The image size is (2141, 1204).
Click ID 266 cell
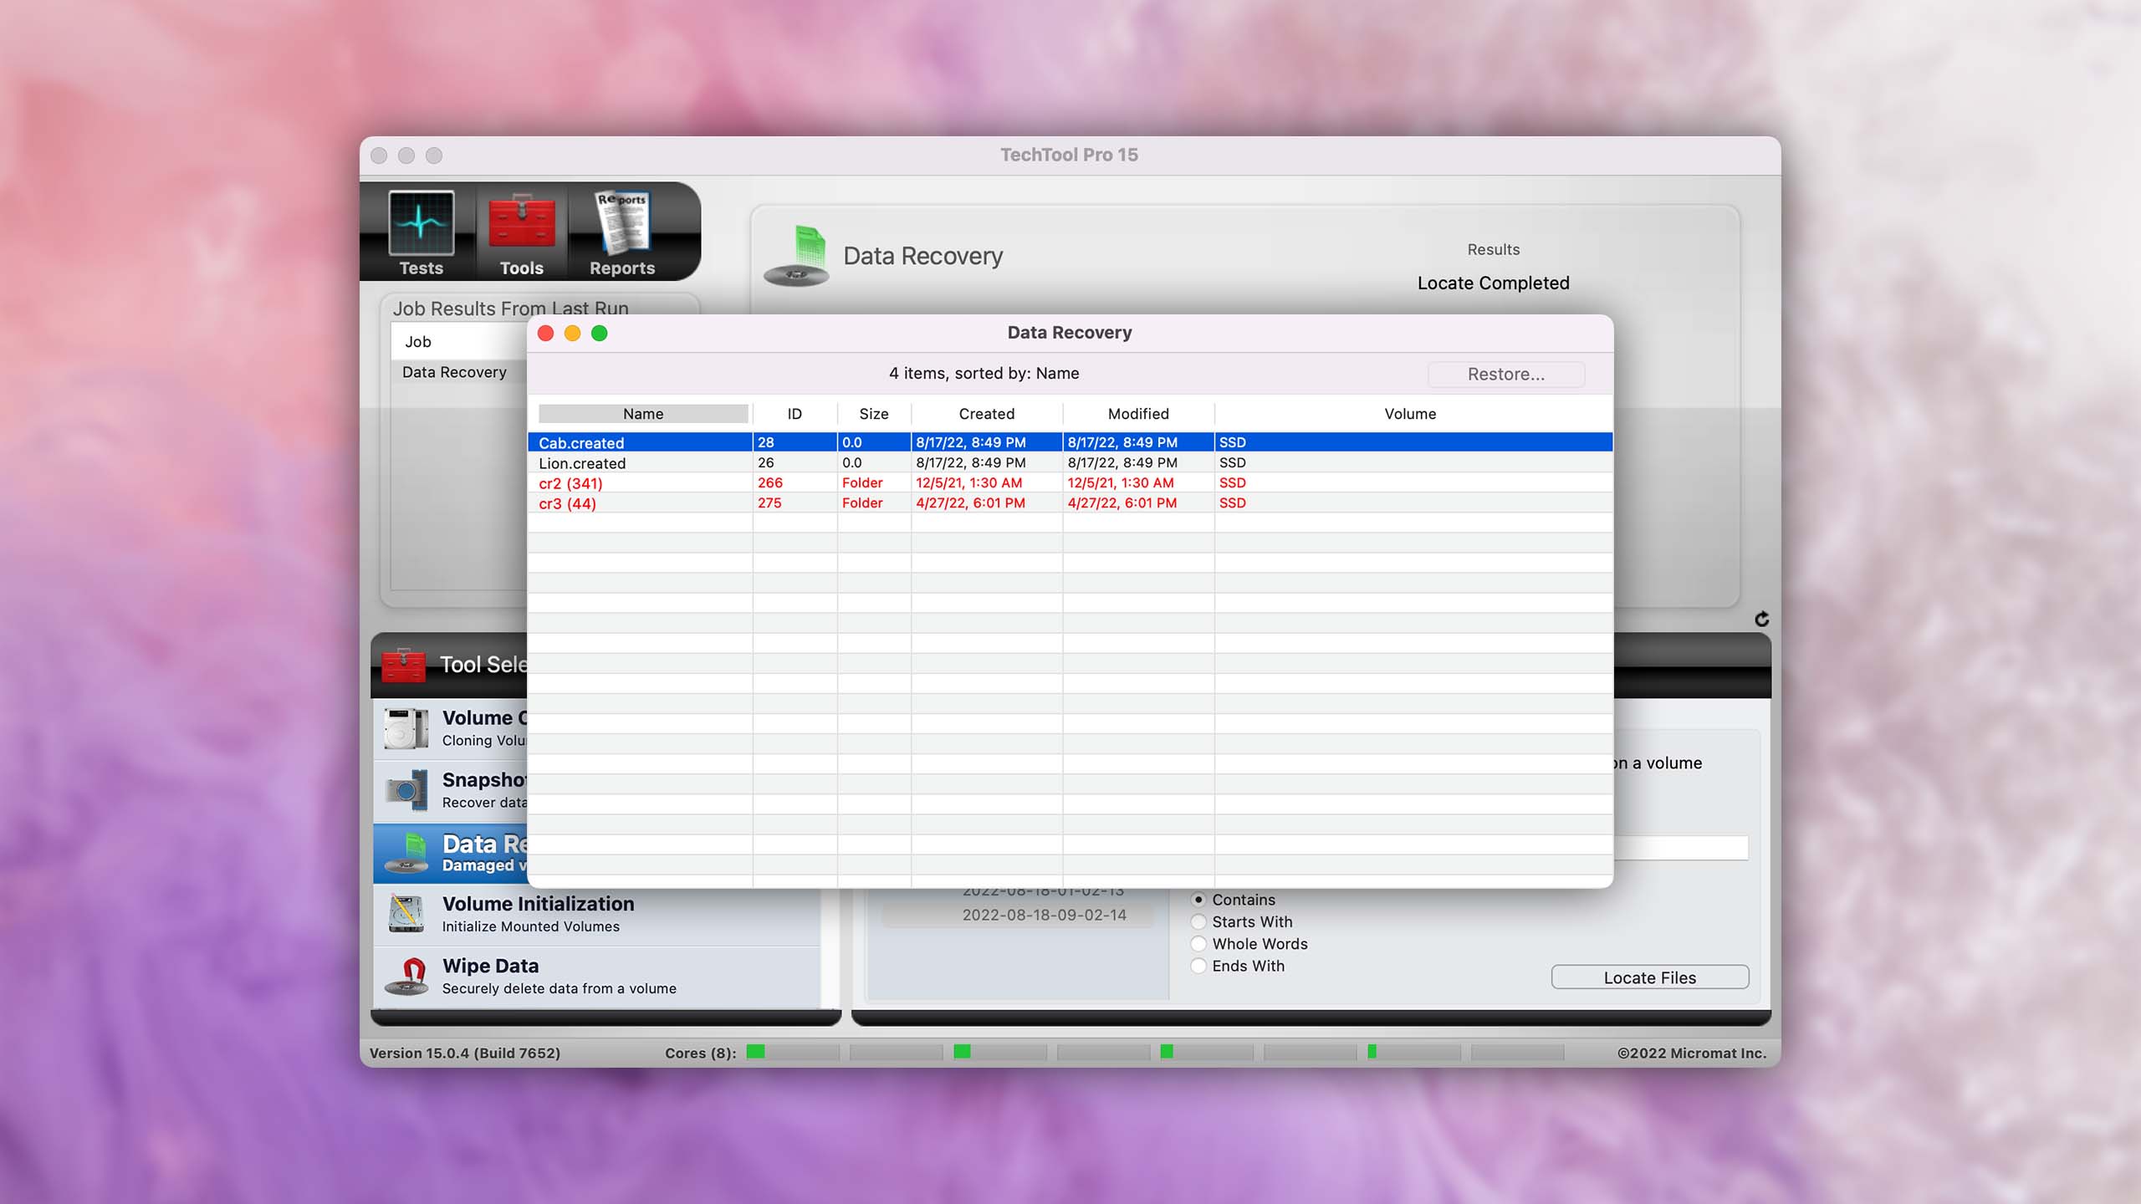click(x=795, y=482)
